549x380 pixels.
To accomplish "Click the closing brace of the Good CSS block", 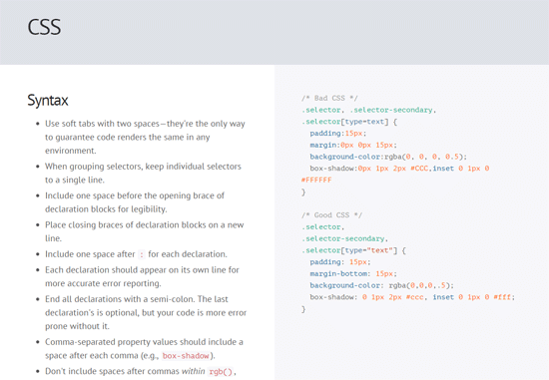I will (303, 309).
